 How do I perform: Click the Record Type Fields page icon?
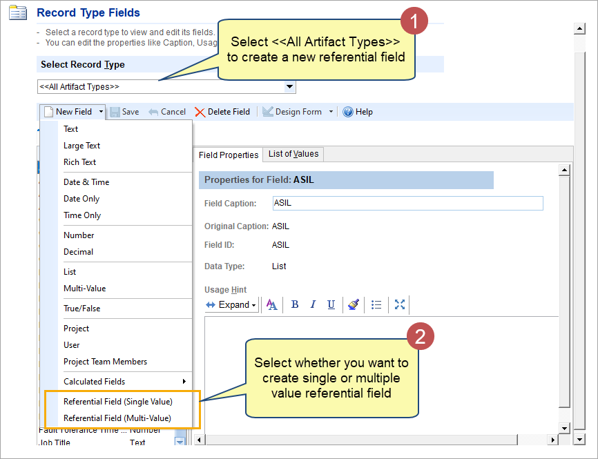click(x=18, y=12)
